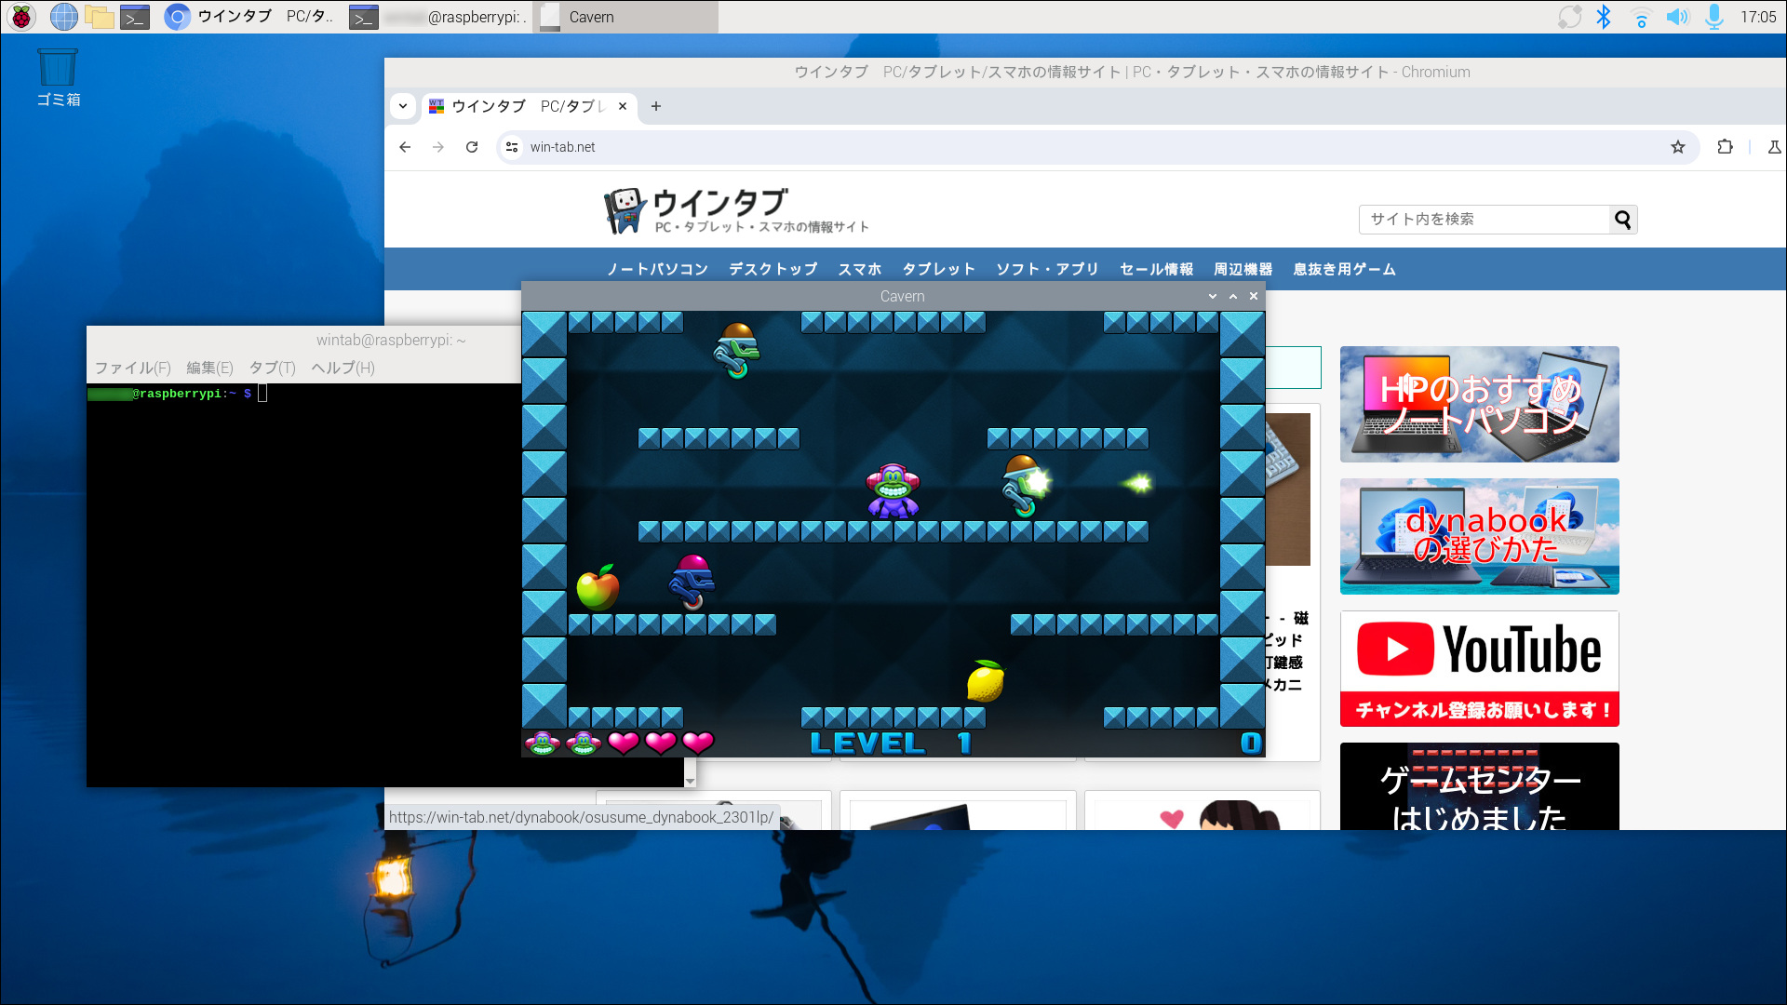
Task: Open the Raspberry Pi main menu
Action: click(21, 17)
